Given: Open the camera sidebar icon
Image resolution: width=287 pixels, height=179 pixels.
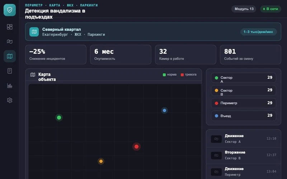Looking at the screenshot, I should click(10, 42).
